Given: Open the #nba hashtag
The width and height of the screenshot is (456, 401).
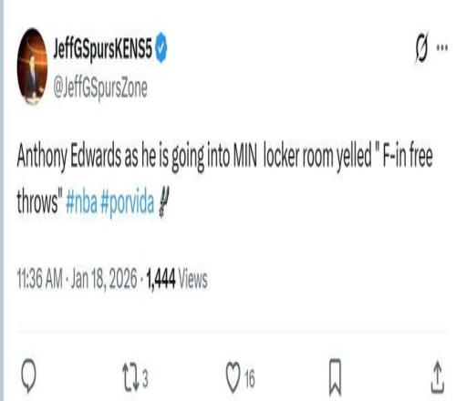Looking at the screenshot, I should click(81, 201).
